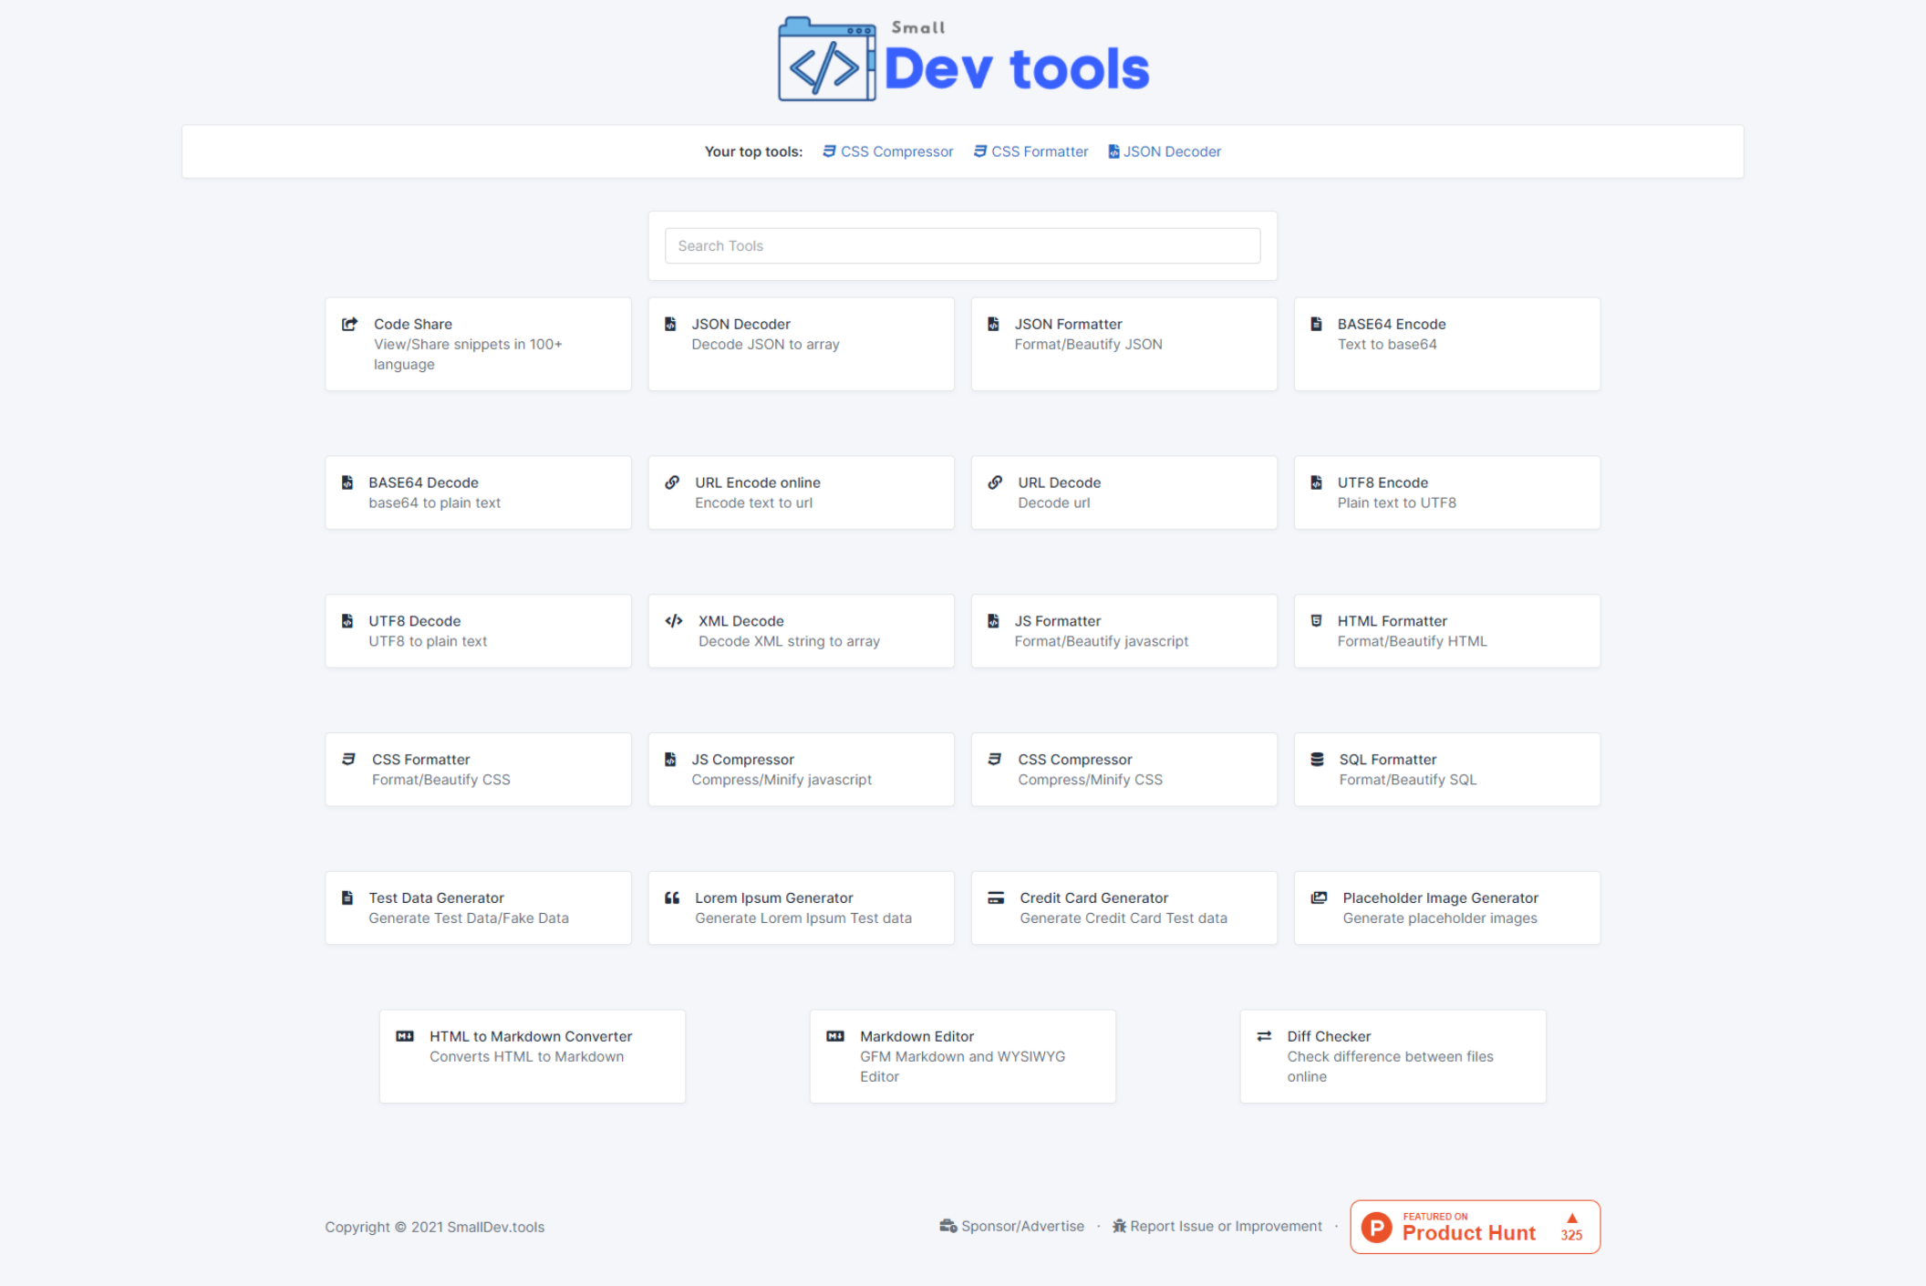Focus the Search Tools input field

pos(962,246)
